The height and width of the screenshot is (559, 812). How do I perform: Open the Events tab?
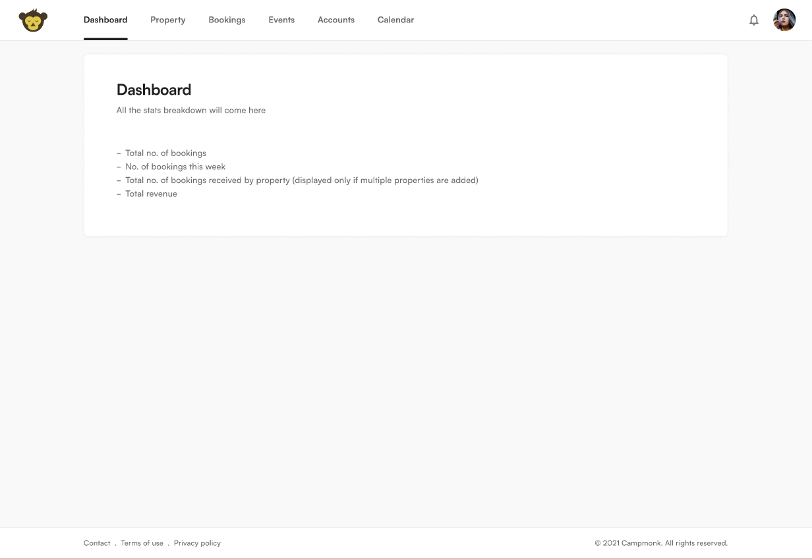(x=281, y=20)
